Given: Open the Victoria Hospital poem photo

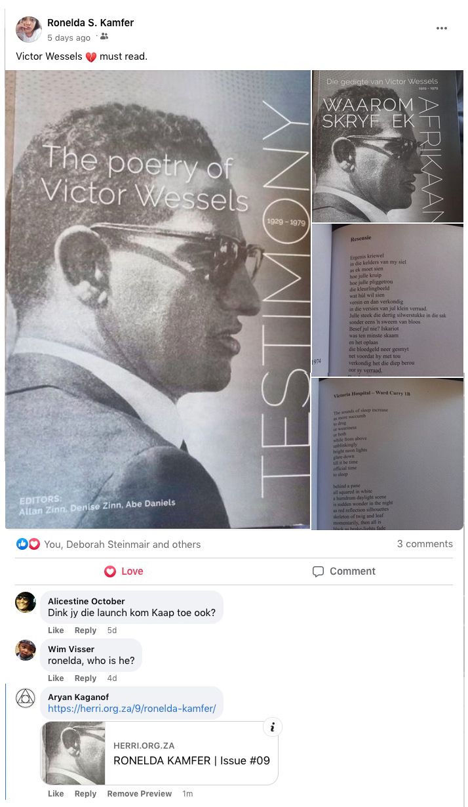Looking at the screenshot, I should click(387, 453).
